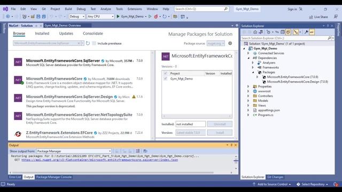
Task: Click the New Project toolbar icon
Action: [24, 17]
